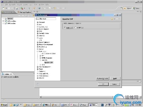Click the bottom panel horizontal scrollbar
Screen dimensions: 143x107
tap(78, 97)
